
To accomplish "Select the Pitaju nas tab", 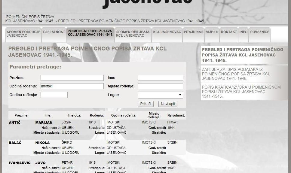I will coord(193,32).
